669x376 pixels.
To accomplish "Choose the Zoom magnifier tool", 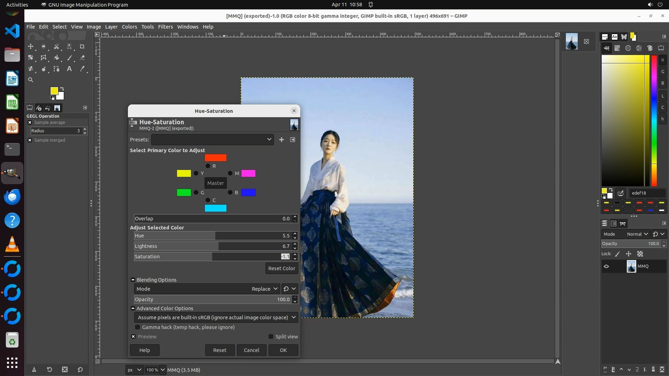I will pos(31,80).
